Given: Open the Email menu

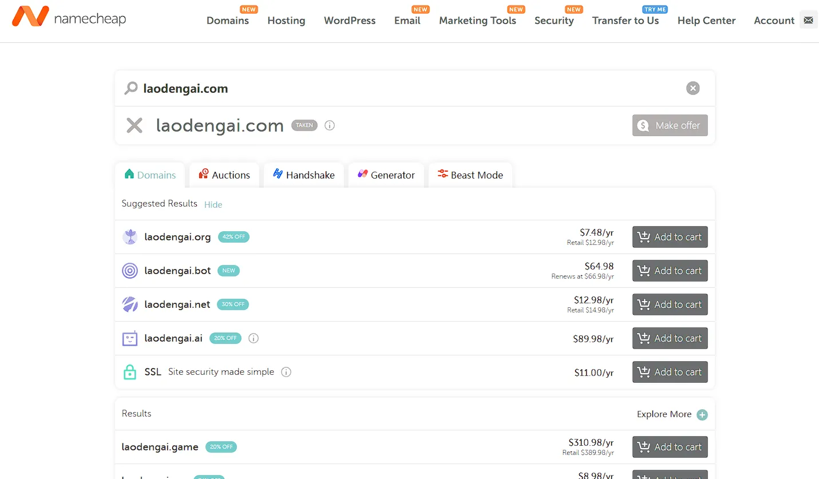Looking at the screenshot, I should pos(407,21).
